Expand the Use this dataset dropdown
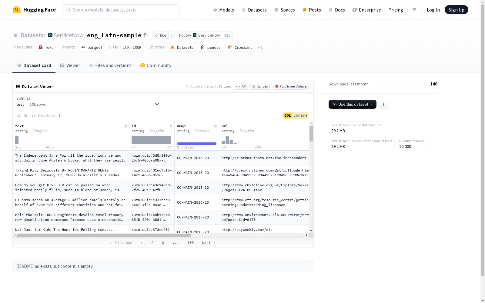The height and width of the screenshot is (303, 485). [353, 104]
